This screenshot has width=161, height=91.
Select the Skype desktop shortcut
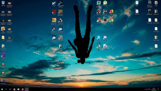99,38
